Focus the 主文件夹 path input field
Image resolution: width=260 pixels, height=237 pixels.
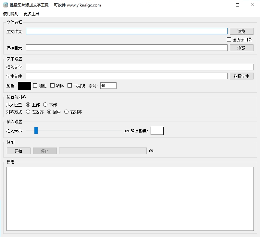(x=127, y=31)
